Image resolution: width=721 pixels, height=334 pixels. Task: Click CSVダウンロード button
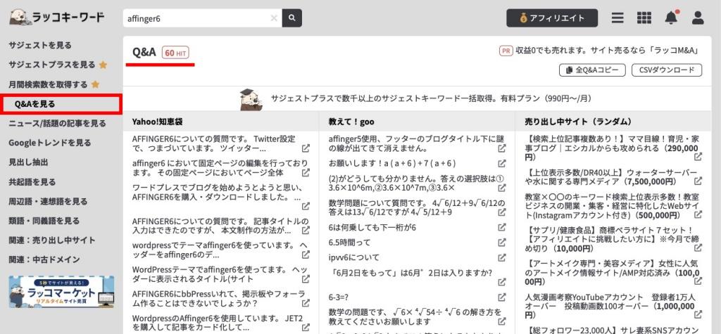pyautogui.click(x=667, y=70)
